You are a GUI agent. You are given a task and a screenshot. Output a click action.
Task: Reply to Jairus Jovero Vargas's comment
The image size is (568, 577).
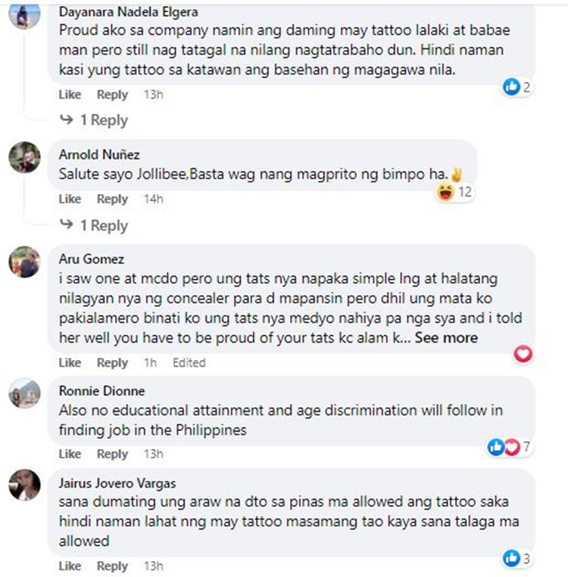(112, 566)
